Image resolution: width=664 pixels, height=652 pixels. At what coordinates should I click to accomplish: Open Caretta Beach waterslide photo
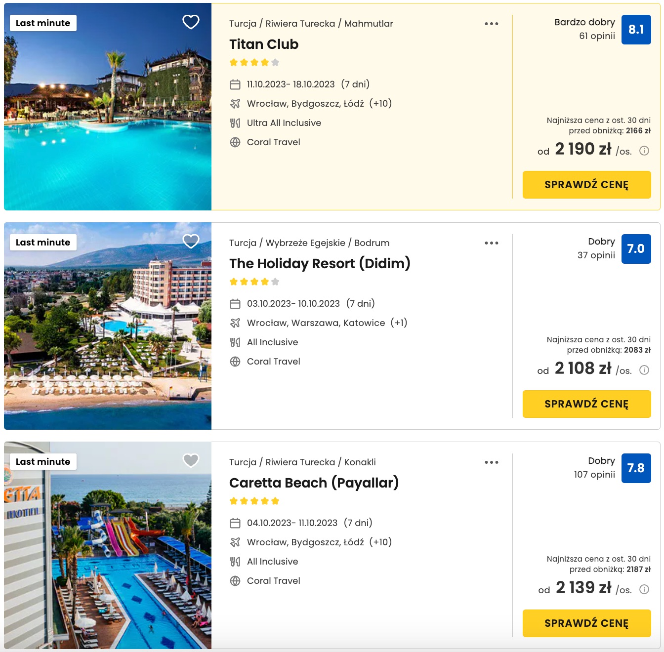click(x=108, y=545)
